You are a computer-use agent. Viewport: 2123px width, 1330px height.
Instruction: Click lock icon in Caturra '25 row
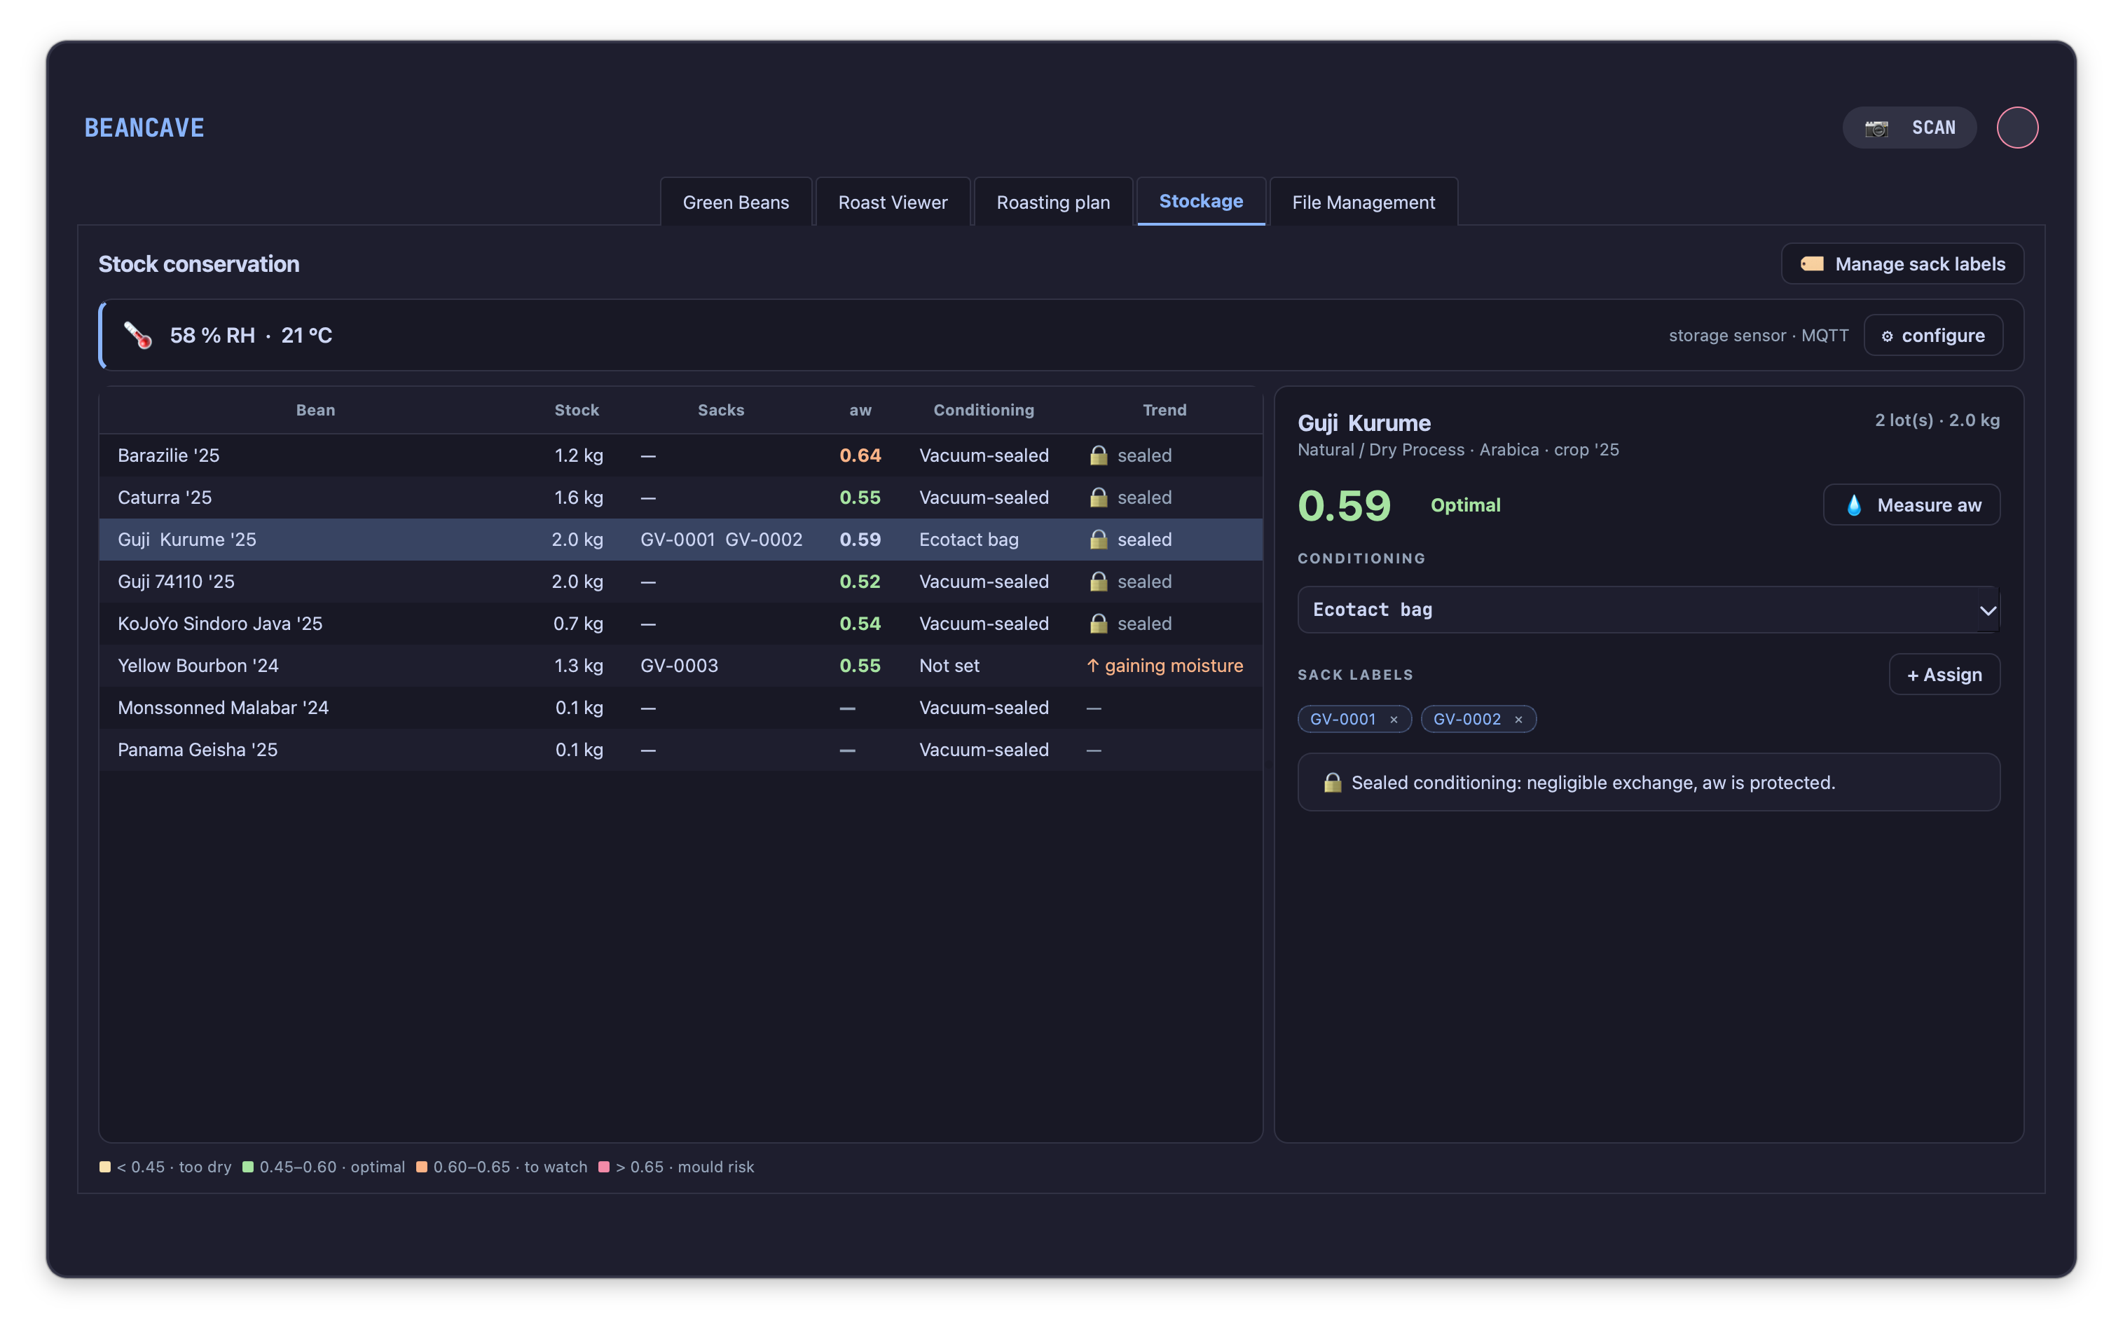tap(1099, 497)
